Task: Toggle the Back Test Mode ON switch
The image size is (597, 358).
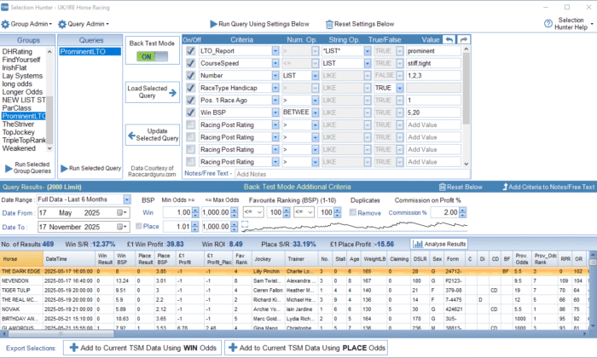Action: (151, 56)
